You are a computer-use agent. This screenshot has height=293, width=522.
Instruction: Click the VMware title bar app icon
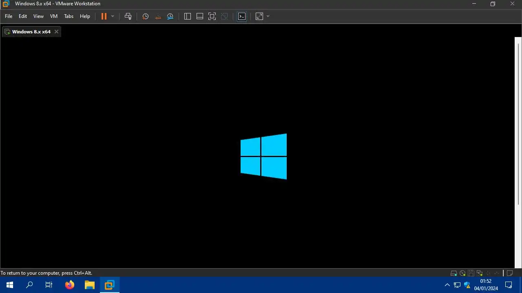click(x=6, y=4)
